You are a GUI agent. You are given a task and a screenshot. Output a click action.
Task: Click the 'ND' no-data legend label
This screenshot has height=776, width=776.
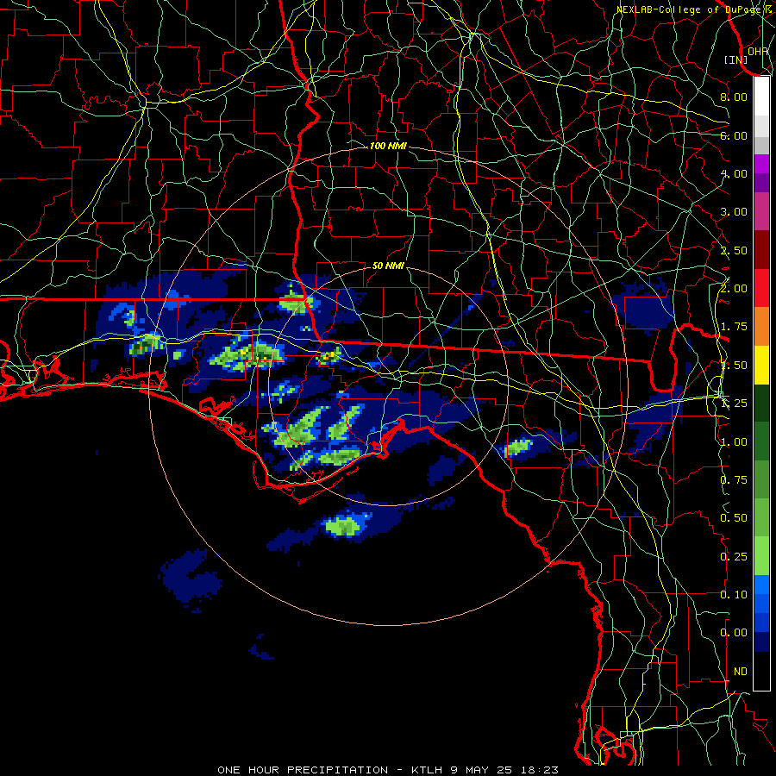741,672
